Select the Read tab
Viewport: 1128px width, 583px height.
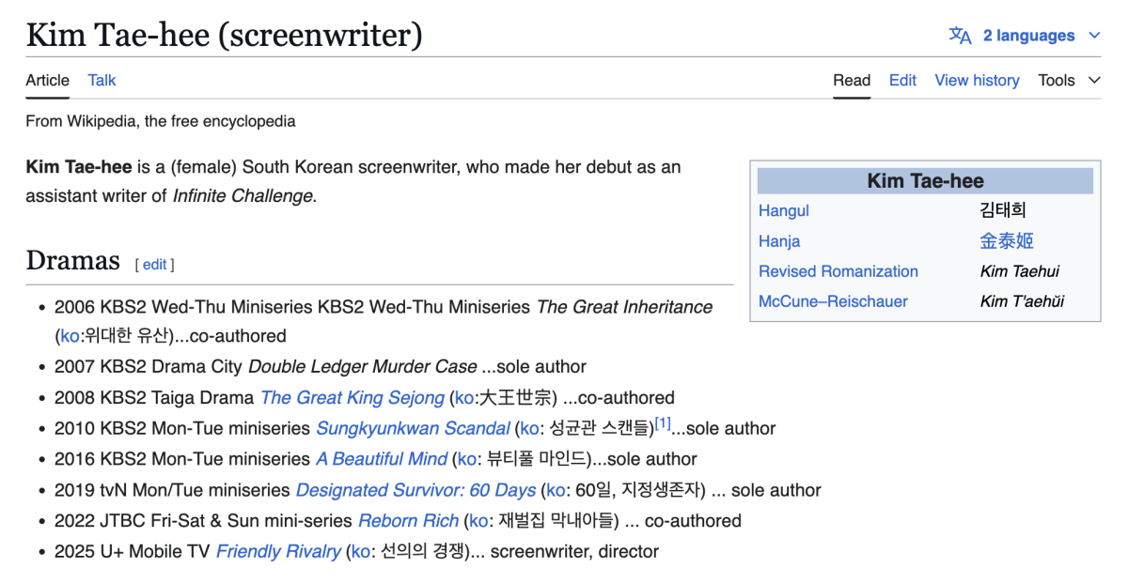pos(852,80)
